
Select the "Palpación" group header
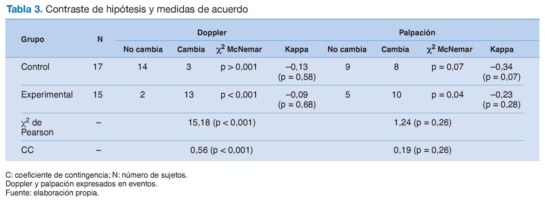click(x=417, y=33)
